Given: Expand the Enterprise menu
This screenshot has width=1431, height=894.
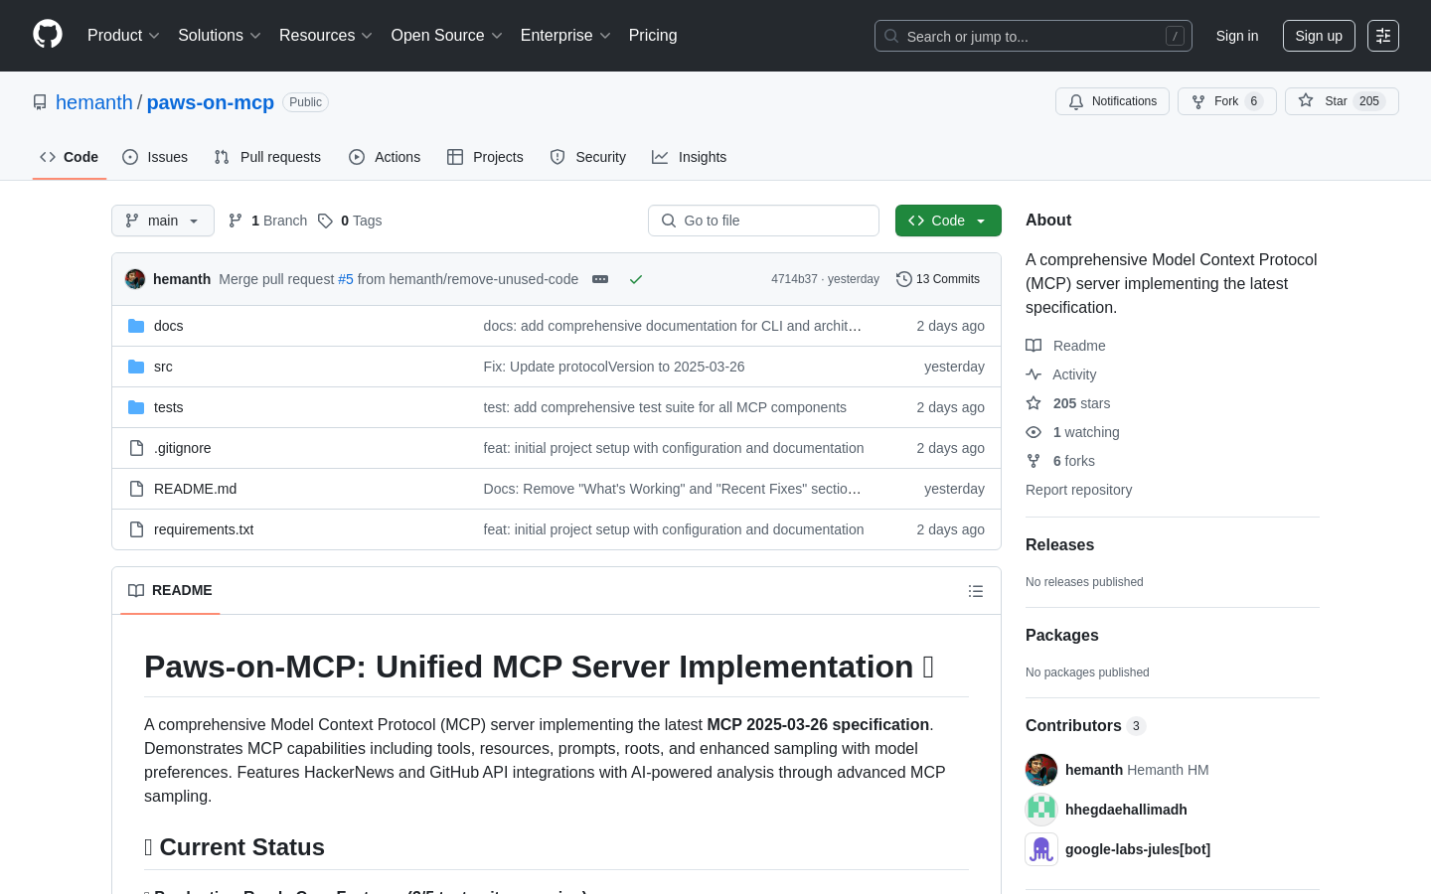Looking at the screenshot, I should pyautogui.click(x=565, y=36).
